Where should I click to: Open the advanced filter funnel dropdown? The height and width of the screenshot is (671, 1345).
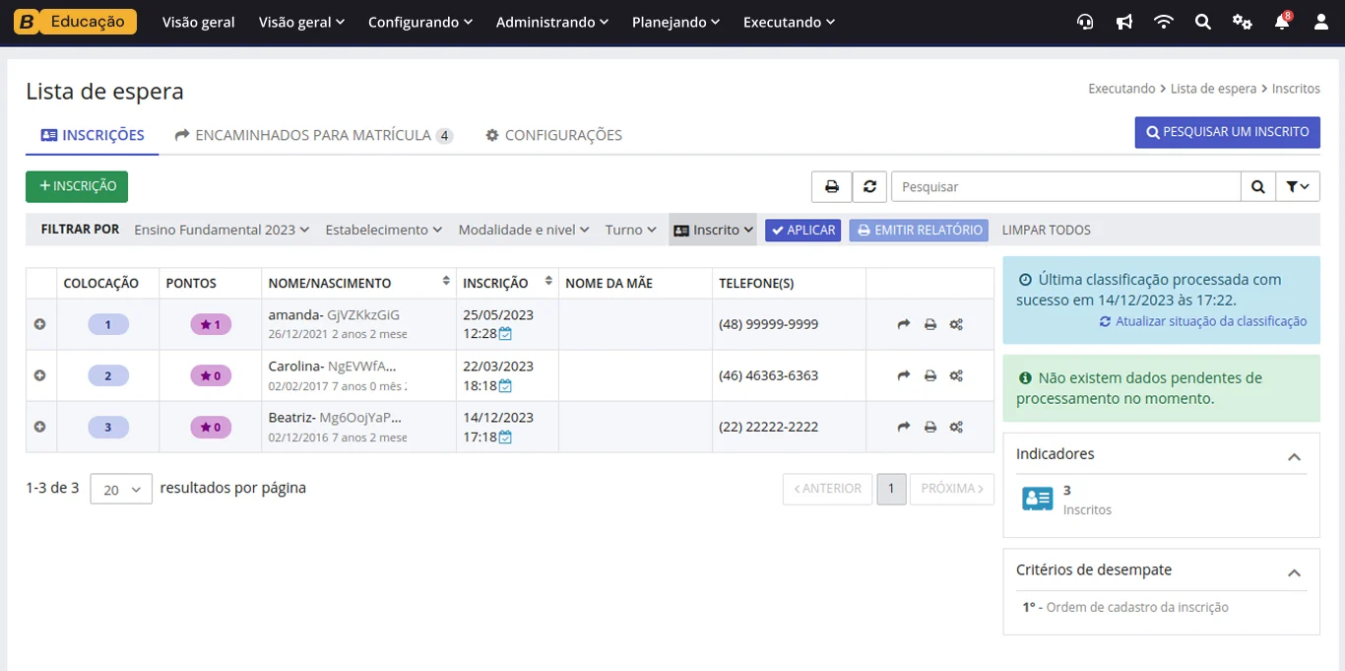[1298, 186]
